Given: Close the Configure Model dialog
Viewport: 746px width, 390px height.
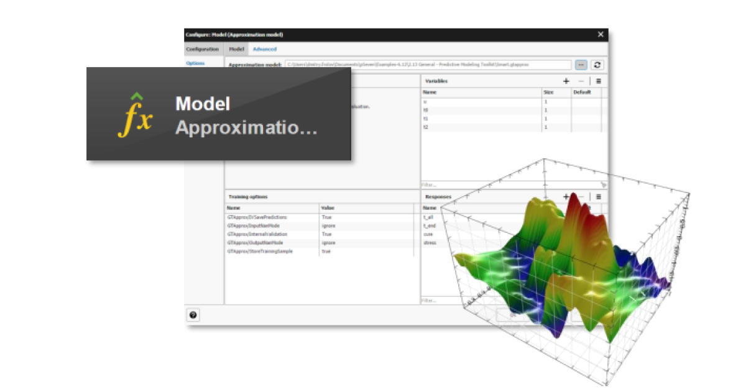Looking at the screenshot, I should [601, 35].
